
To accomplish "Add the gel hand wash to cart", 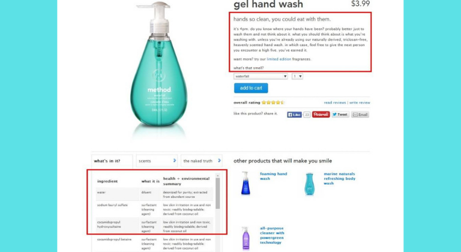I will 251,88.
